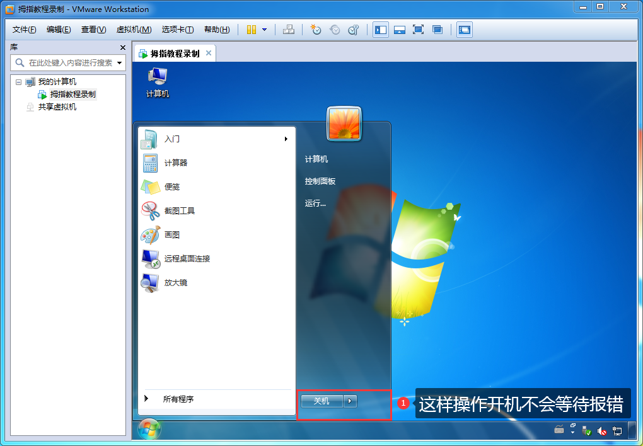
Task: Click the suspend/pause VM toolbar icon
Action: point(252,30)
